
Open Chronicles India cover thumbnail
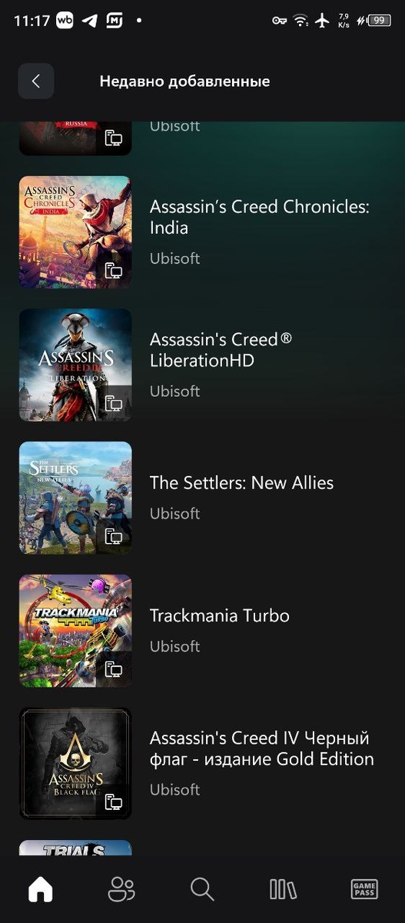click(75, 232)
